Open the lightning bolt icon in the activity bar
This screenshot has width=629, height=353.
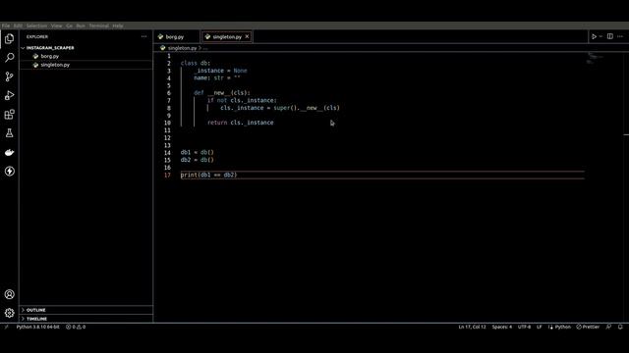pos(9,172)
